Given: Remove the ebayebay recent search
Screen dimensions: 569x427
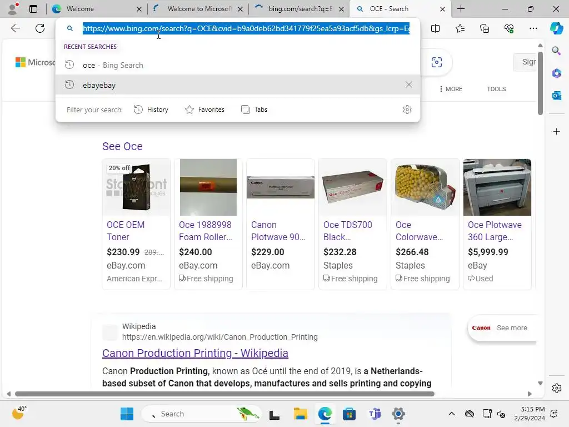Looking at the screenshot, I should tap(408, 85).
